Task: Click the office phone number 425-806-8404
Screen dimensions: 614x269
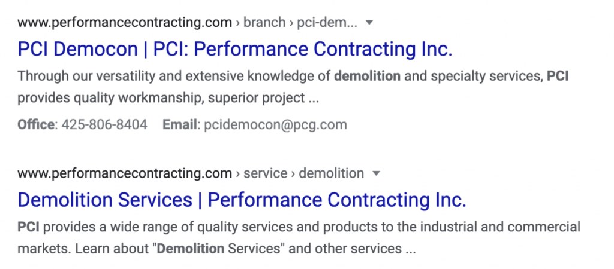Action: pos(104,124)
